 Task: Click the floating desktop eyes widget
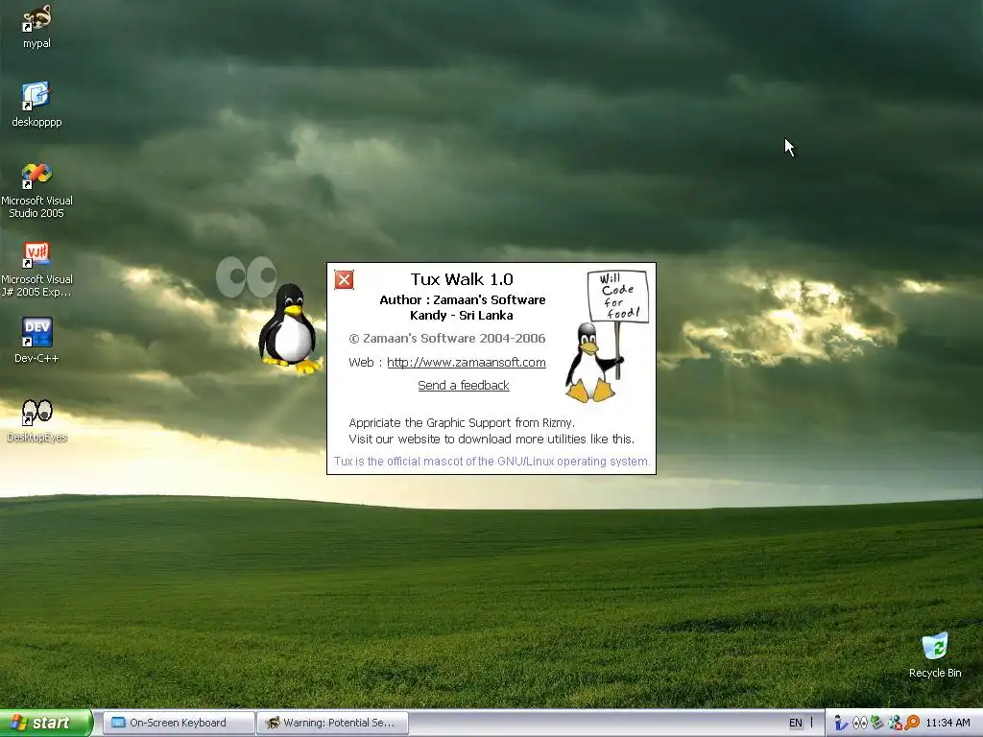pos(246,276)
